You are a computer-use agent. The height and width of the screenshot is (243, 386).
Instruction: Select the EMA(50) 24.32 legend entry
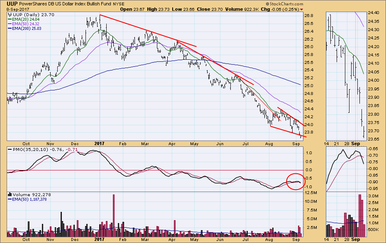[x=26, y=24]
